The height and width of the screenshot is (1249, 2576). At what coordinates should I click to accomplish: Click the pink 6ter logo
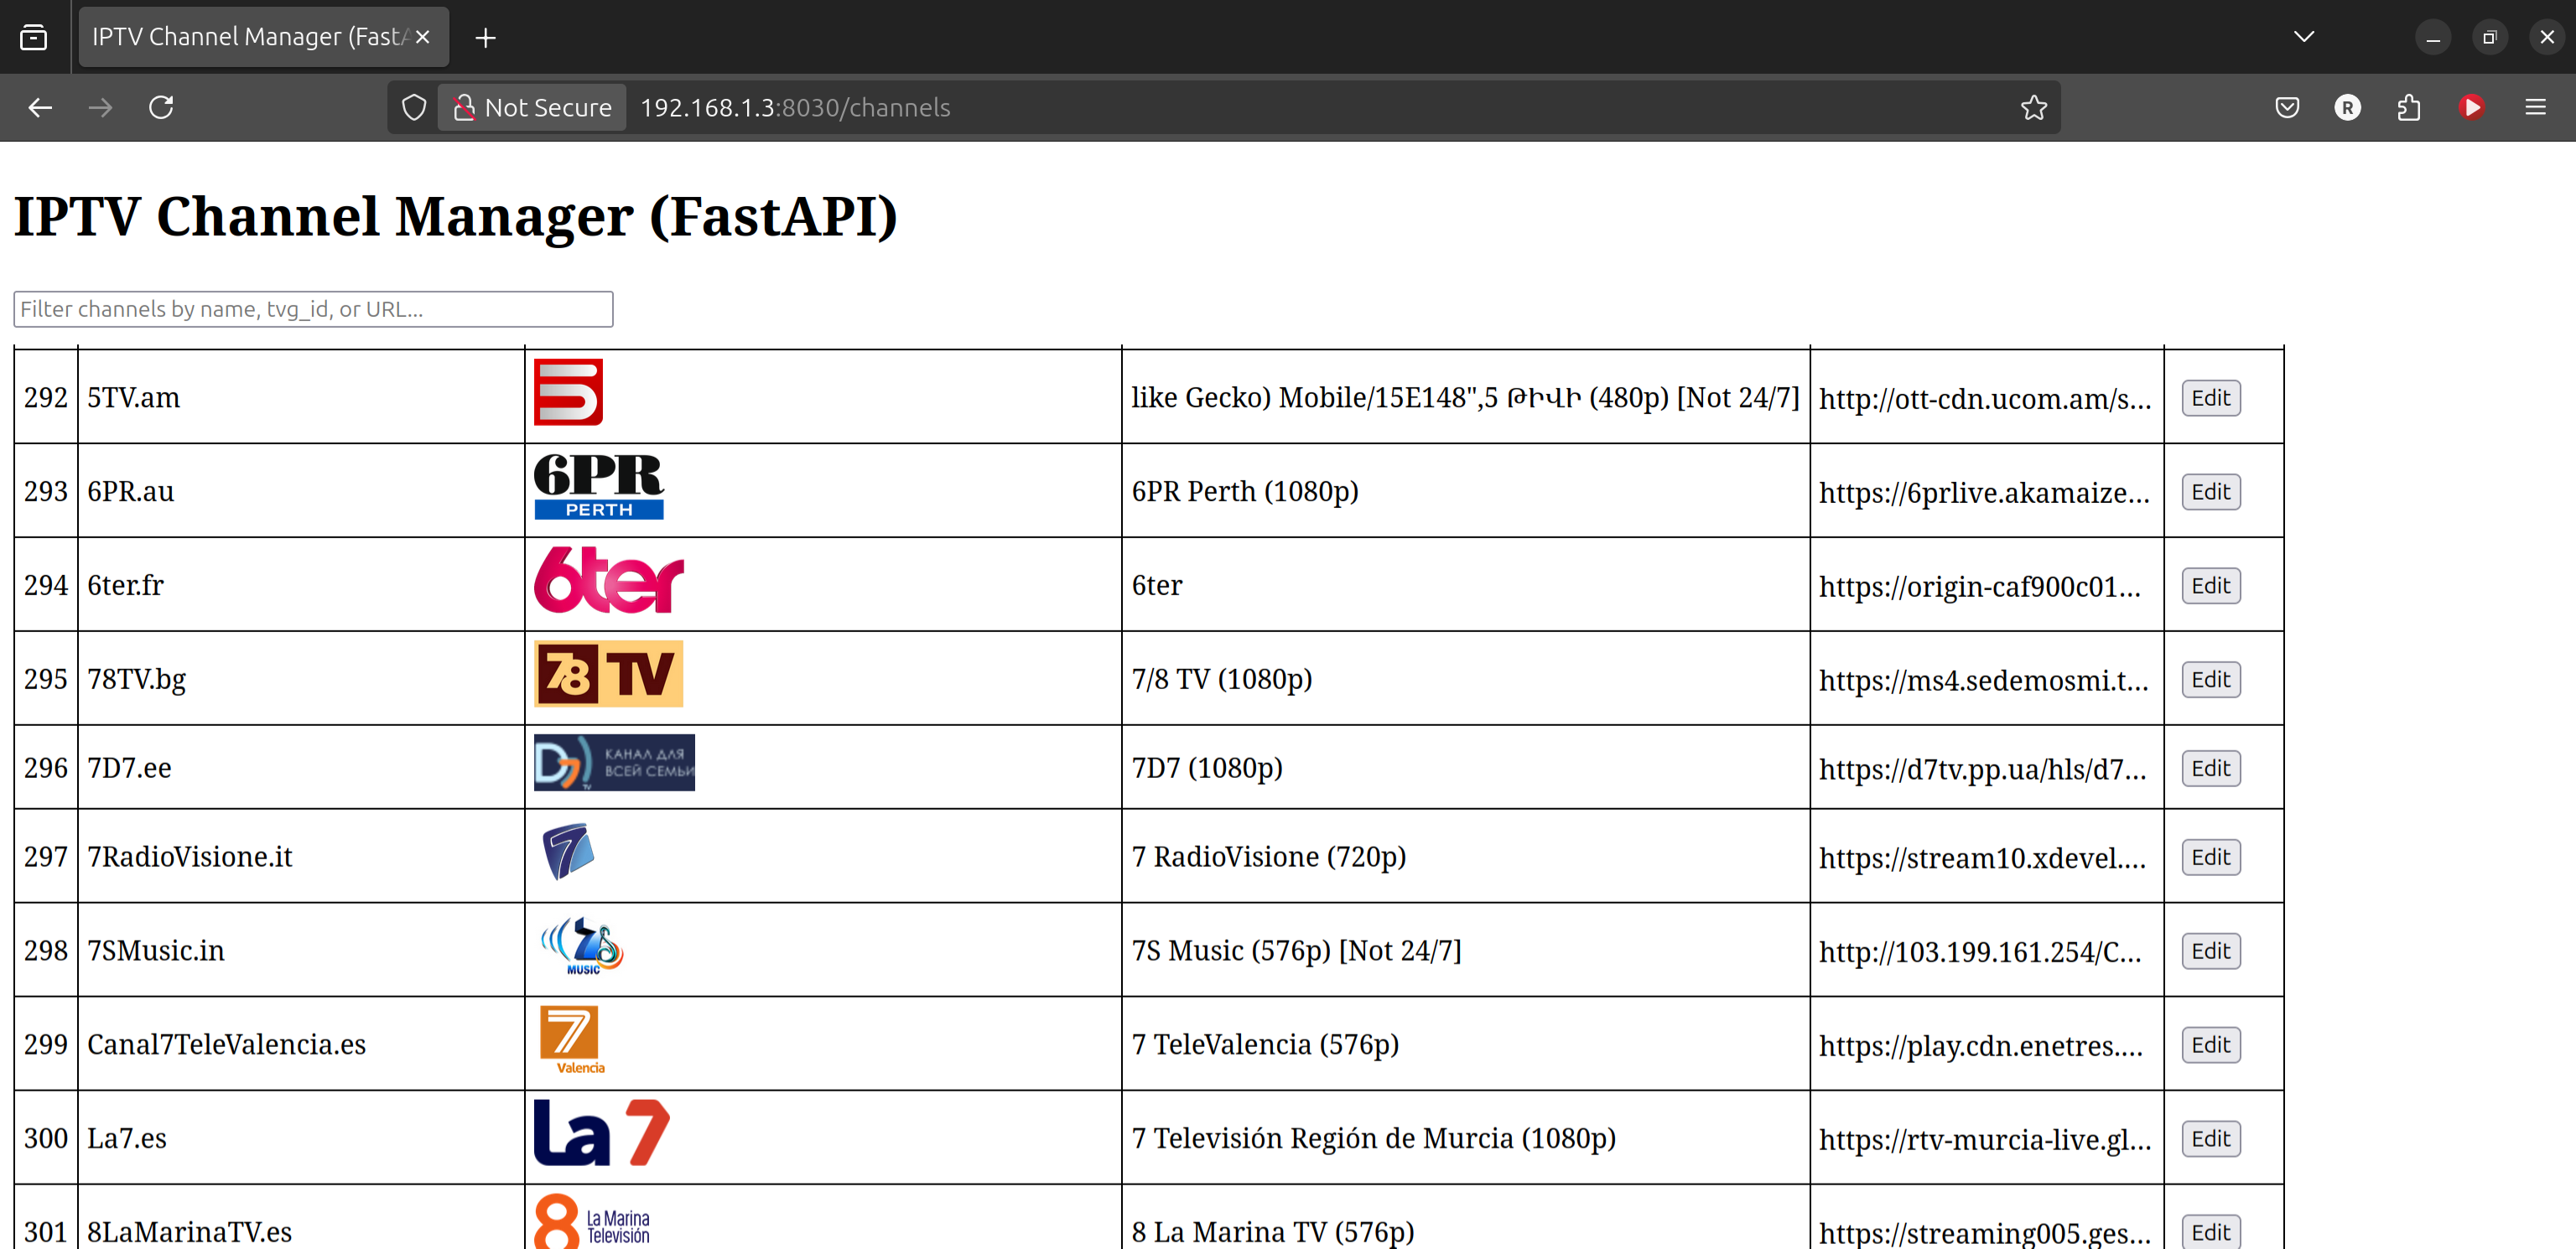(x=609, y=580)
